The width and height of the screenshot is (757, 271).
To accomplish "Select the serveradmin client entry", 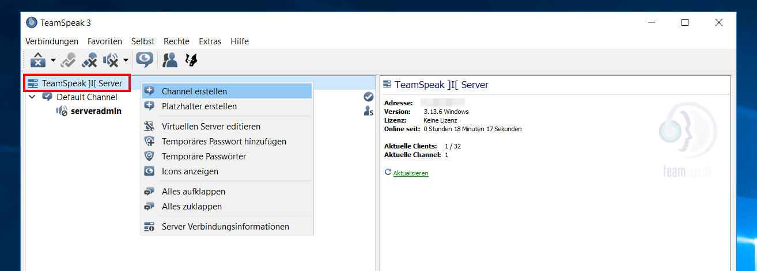I will point(96,111).
